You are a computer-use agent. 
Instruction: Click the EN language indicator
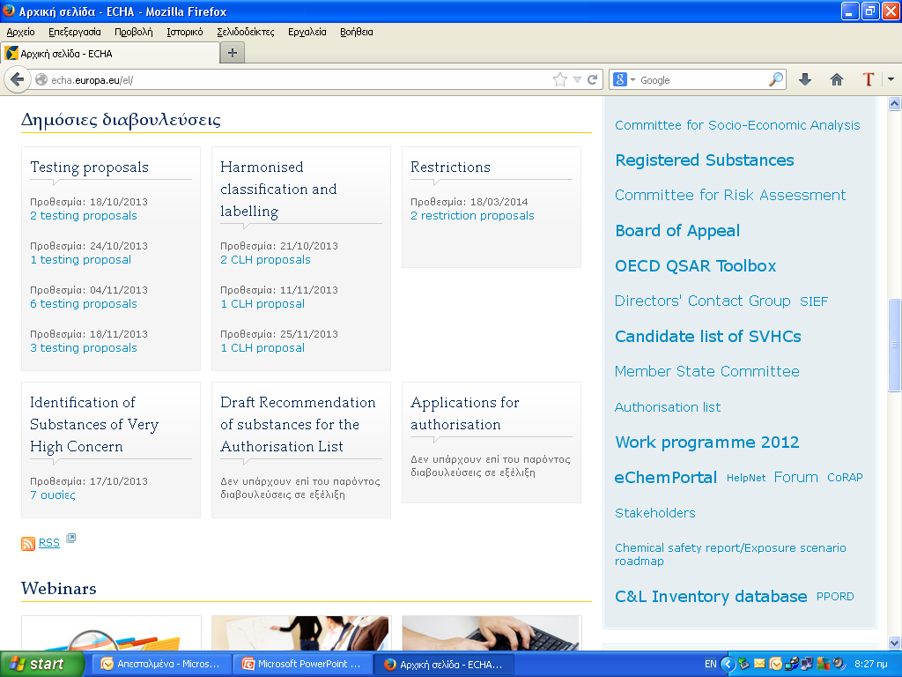tap(711, 664)
